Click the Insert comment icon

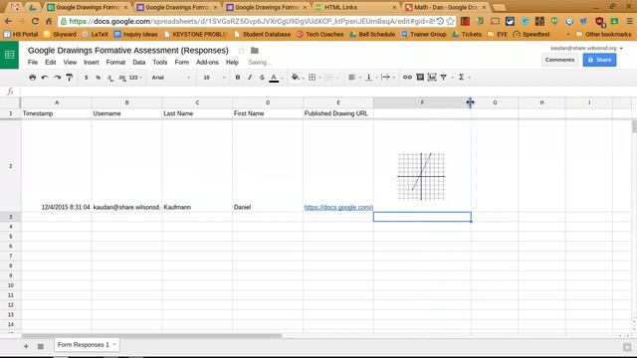[x=420, y=78]
